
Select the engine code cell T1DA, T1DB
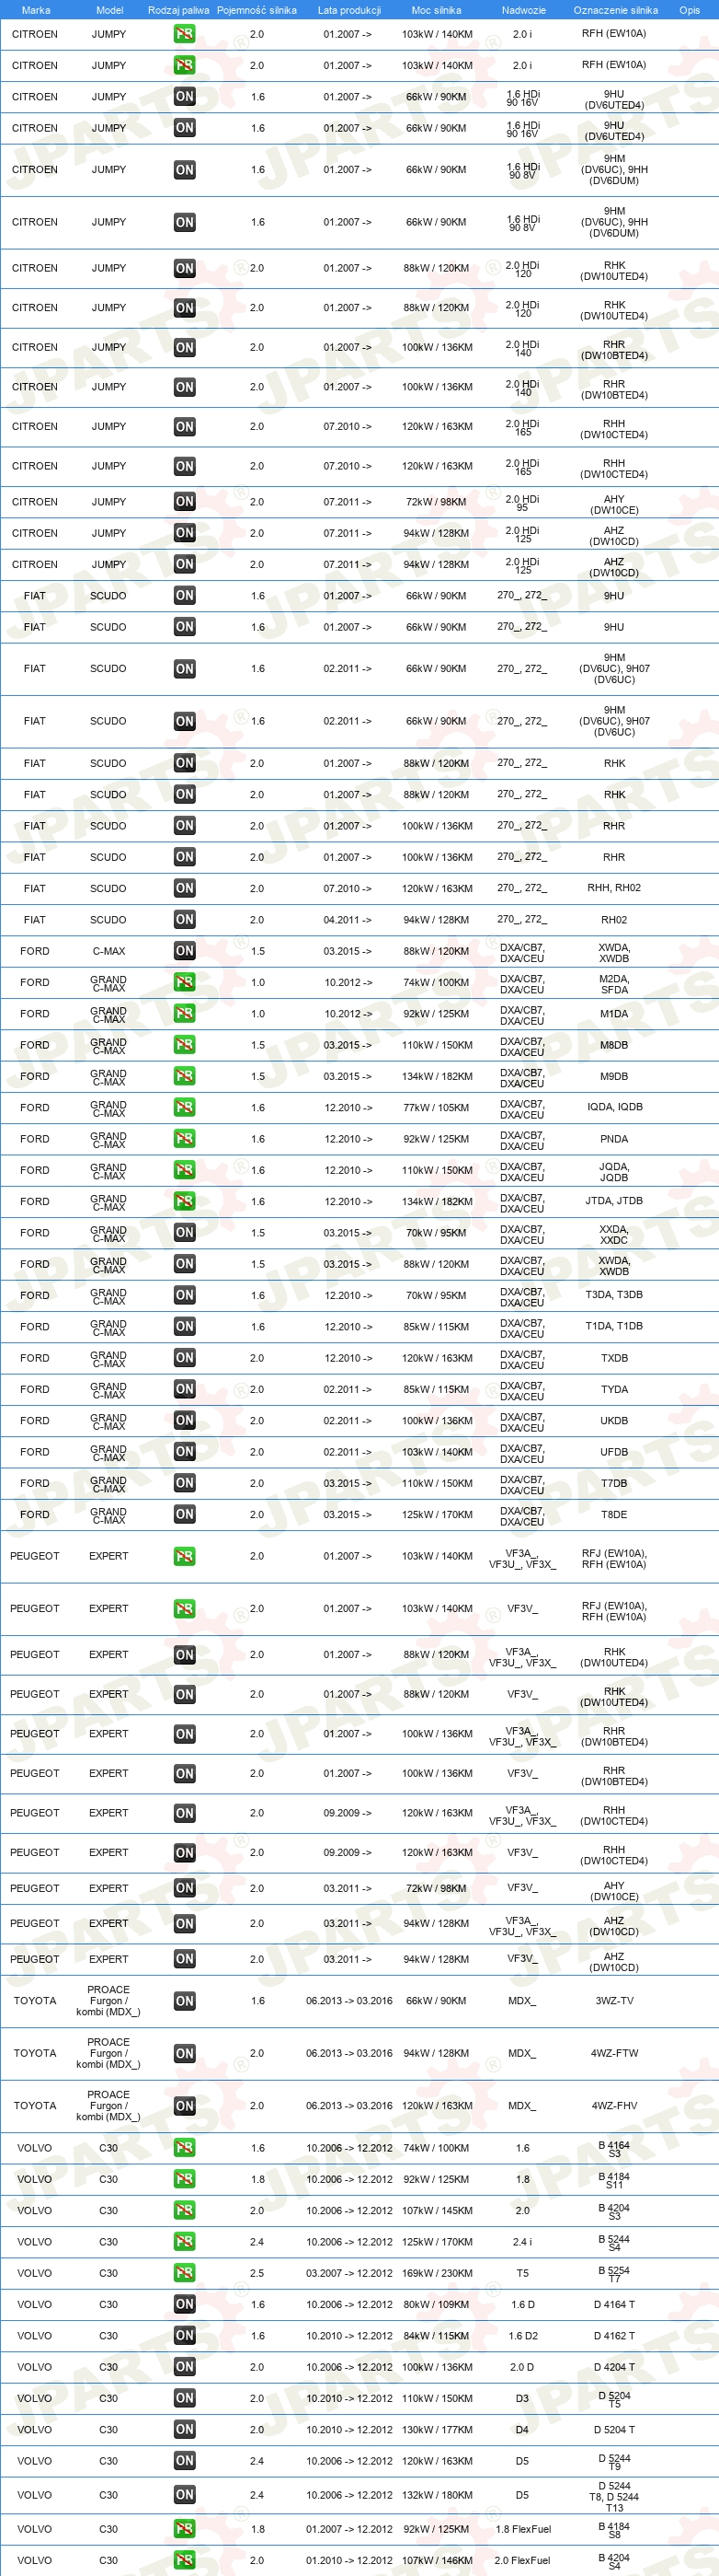(x=614, y=1326)
